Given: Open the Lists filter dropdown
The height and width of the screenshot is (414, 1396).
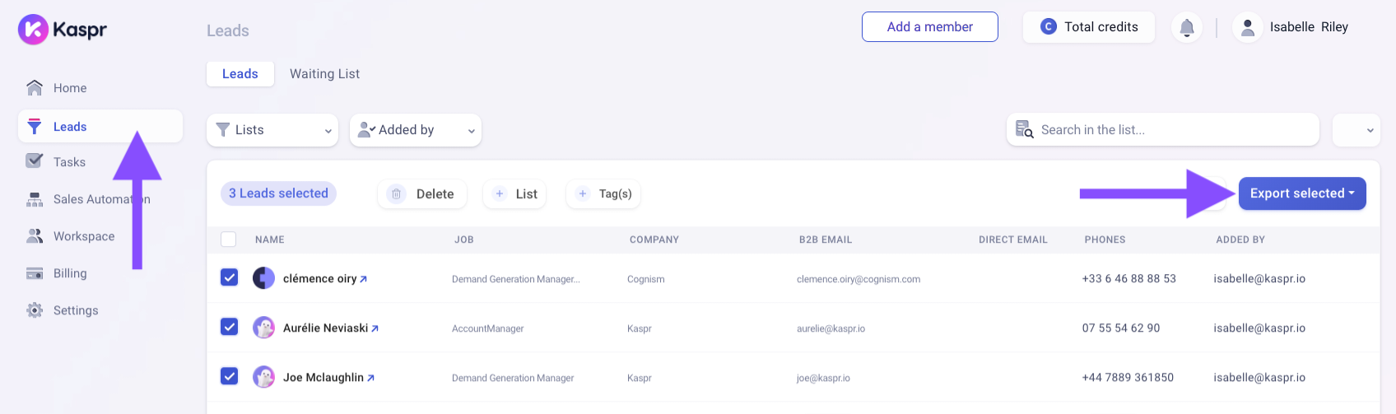Looking at the screenshot, I should coord(272,130).
